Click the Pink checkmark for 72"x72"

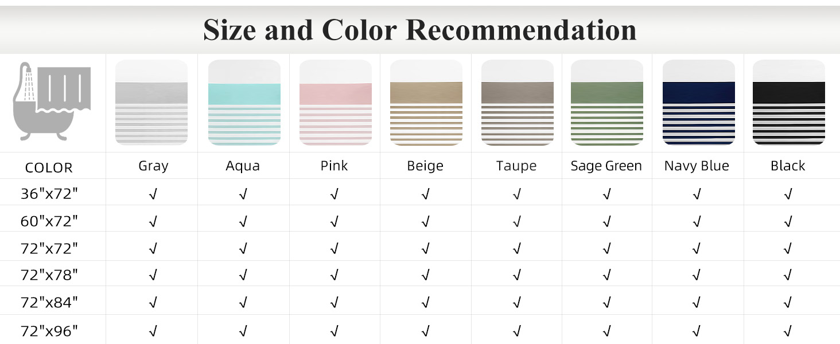tap(335, 248)
